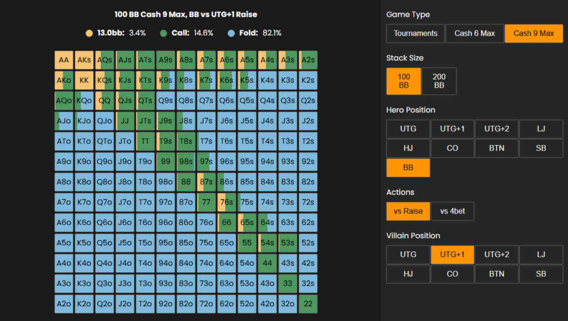Screen dimensions: 568x321
Task: Pick the KQo hand cell
Action: (x=84, y=100)
